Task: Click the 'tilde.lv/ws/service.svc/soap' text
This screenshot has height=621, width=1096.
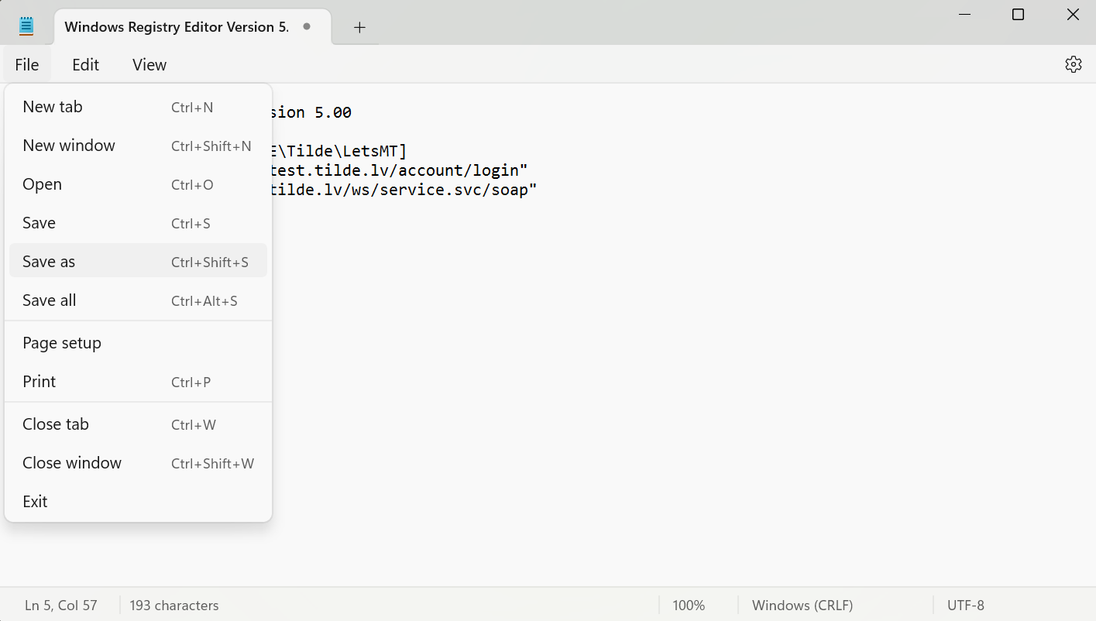Action: coord(404,189)
